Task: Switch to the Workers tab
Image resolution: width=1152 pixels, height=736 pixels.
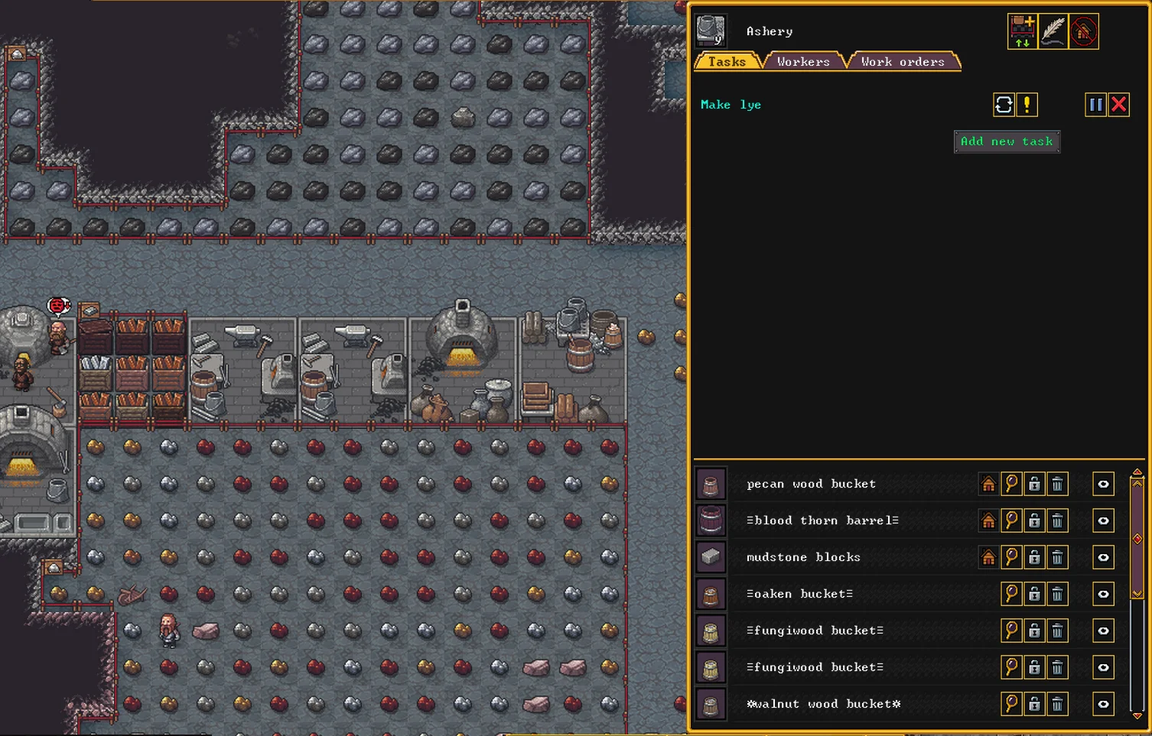Action: pyautogui.click(x=803, y=62)
